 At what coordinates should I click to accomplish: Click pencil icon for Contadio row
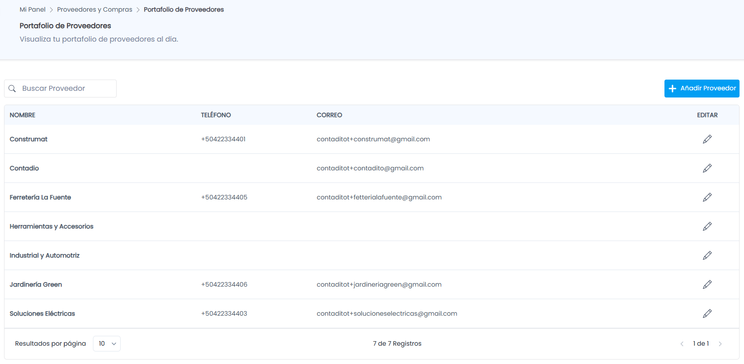(707, 168)
